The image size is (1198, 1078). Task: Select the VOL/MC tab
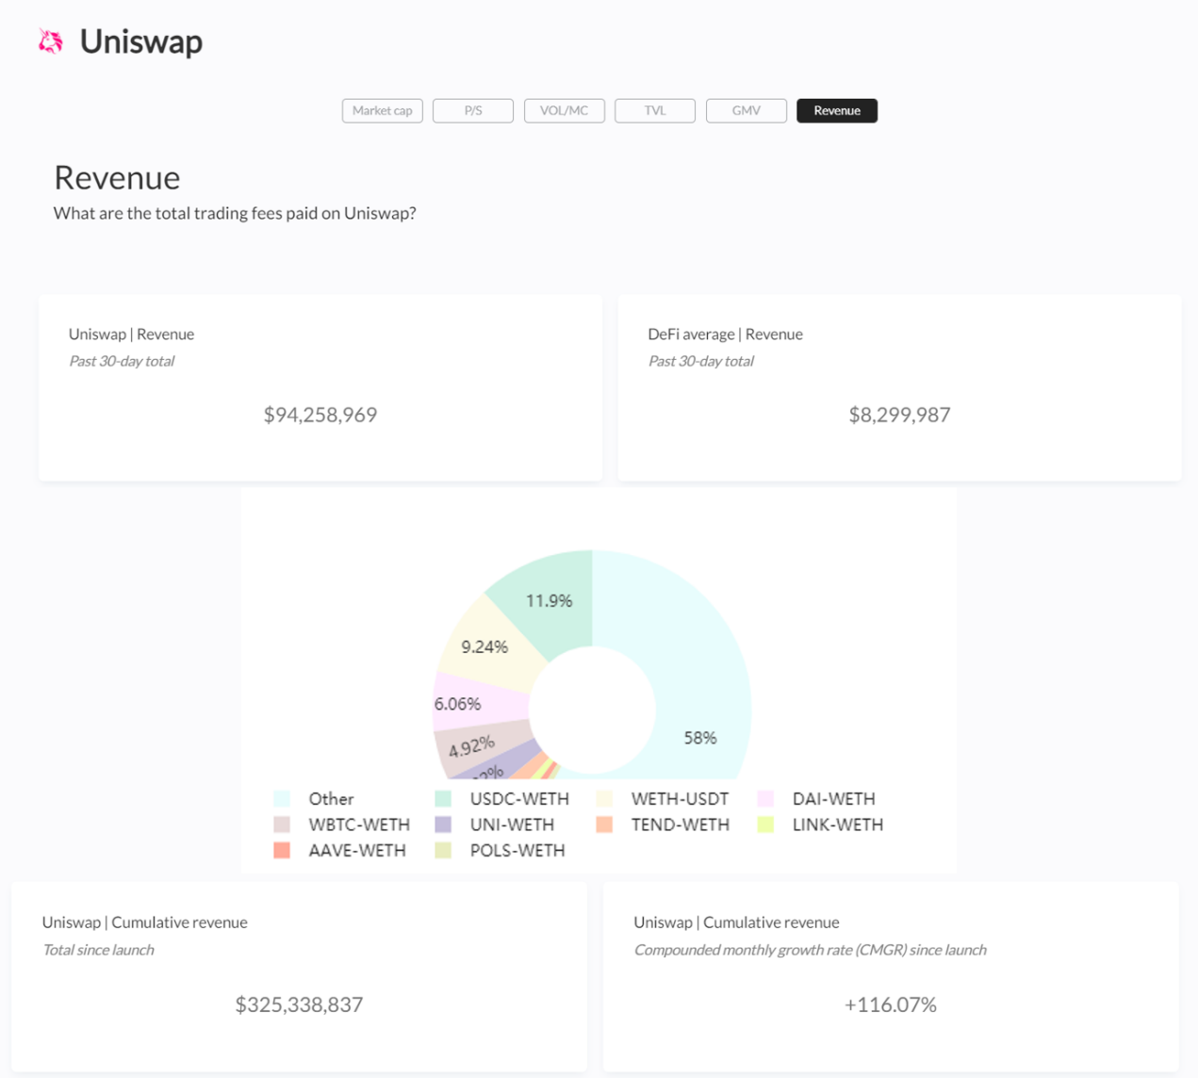click(x=564, y=111)
